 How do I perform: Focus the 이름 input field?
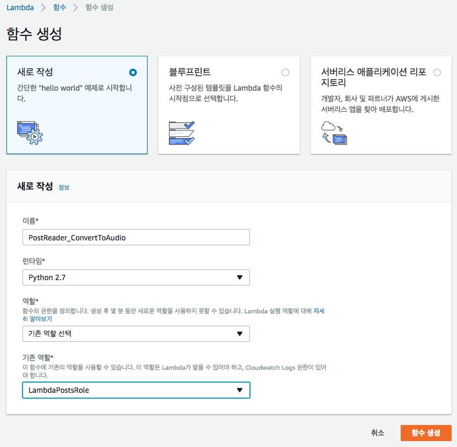136,237
